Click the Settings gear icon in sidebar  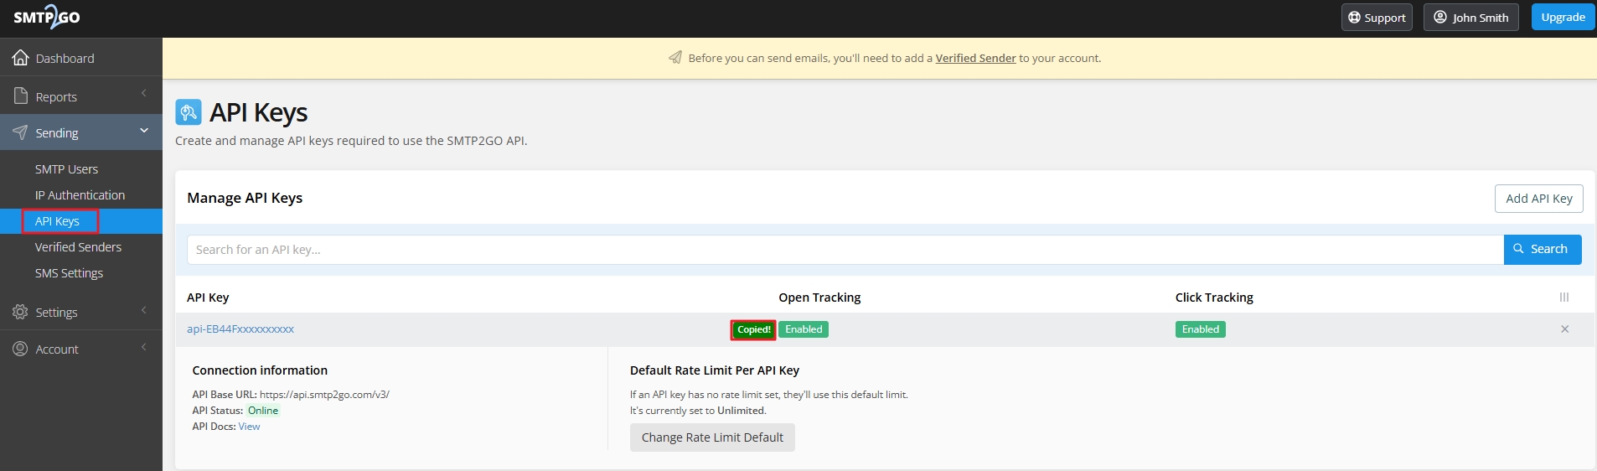[x=20, y=312]
